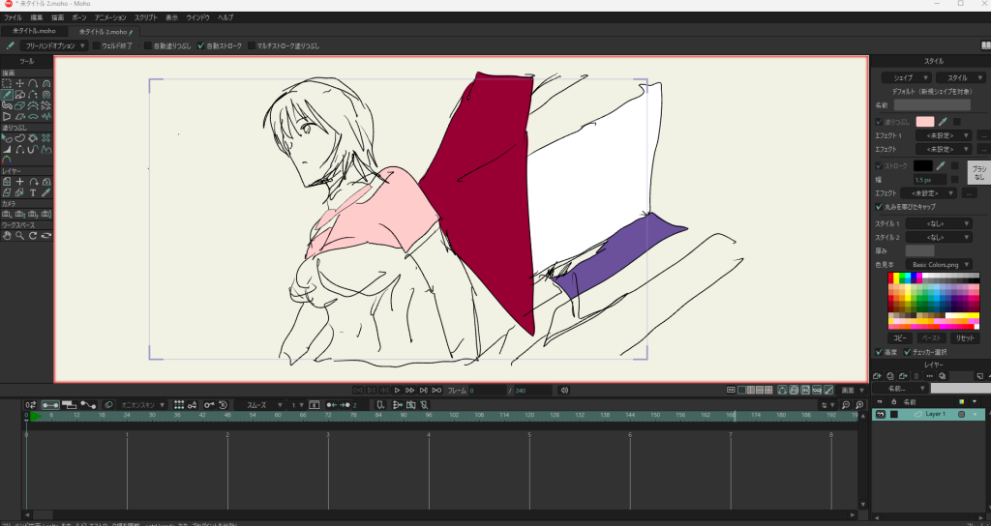Select the Transform Points crosshair tool
Screen dimensions: 991x526
click(x=20, y=84)
